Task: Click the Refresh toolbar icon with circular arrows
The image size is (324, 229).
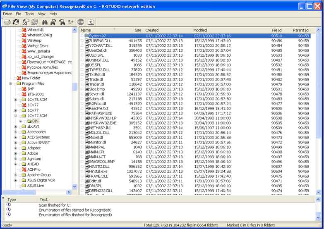Action: pyautogui.click(x=16, y=22)
